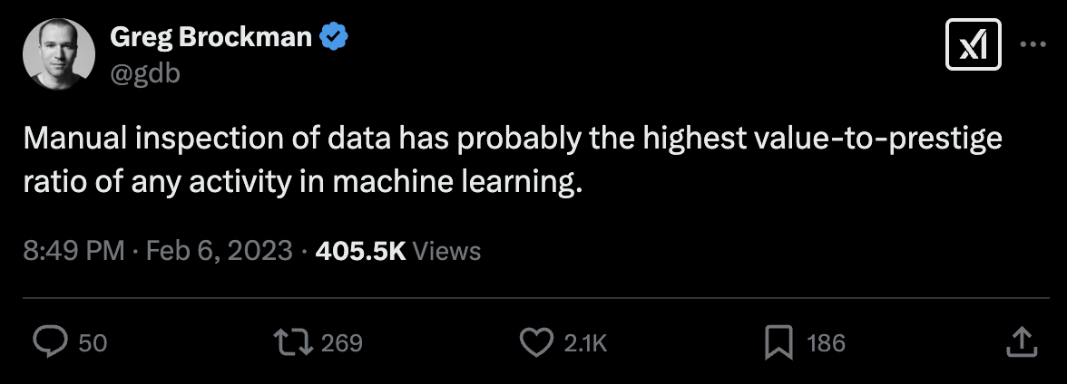Screen dimensions: 1067x384
Task: Click the 8:49 PM timestamp
Action: (73, 250)
